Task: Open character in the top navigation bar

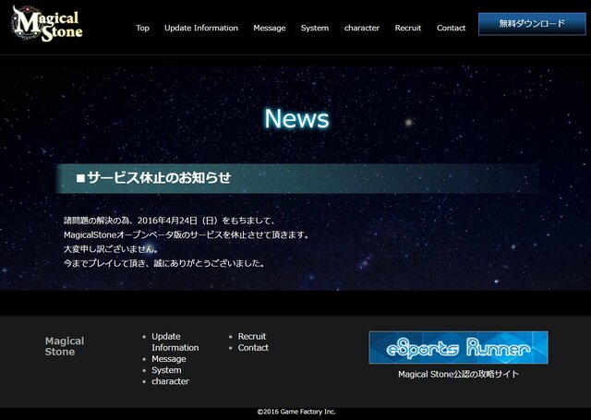Action: [362, 28]
